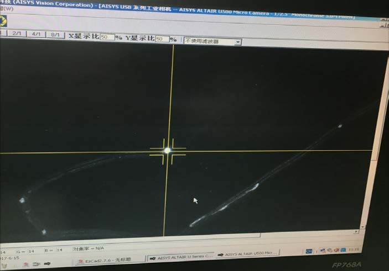Set zoom to 2/1

[x=17, y=34]
